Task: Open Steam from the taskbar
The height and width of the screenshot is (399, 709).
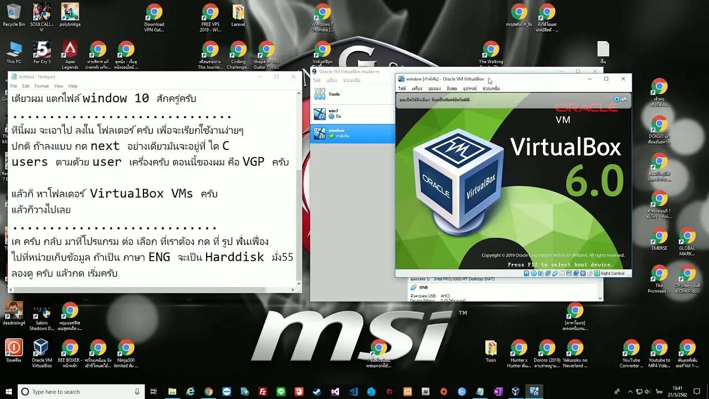Action: click(x=316, y=391)
